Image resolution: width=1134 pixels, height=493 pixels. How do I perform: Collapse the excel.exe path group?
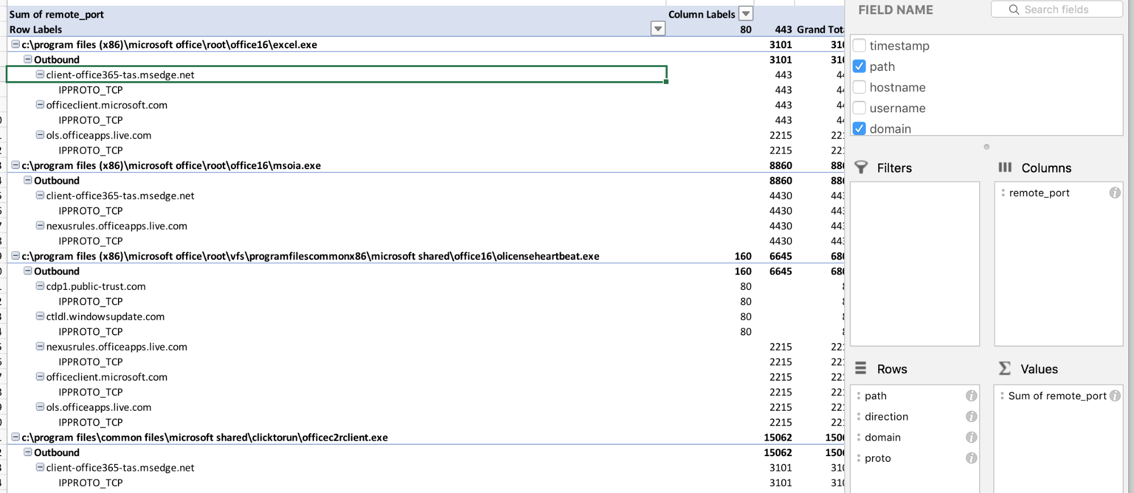click(x=16, y=44)
